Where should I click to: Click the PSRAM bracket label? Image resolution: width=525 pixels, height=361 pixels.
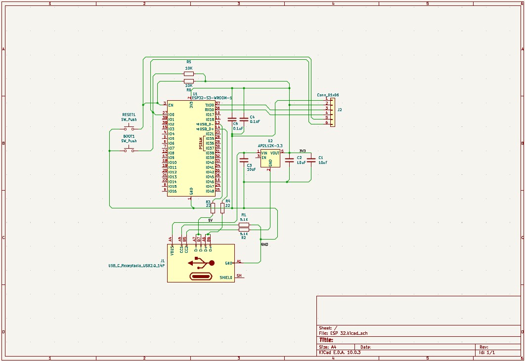pyautogui.click(x=201, y=143)
